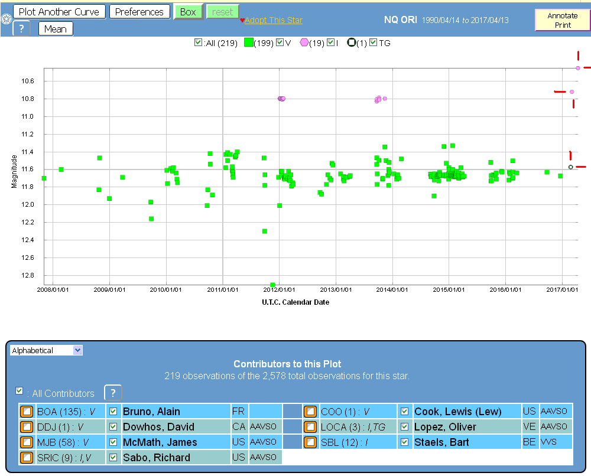Click the TG data point on plot
591x476 pixels.
pos(570,167)
